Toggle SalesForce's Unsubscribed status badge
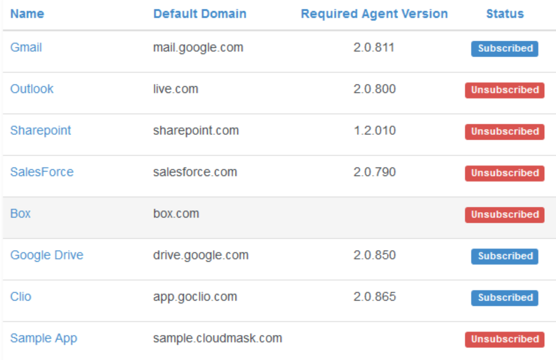 (505, 173)
